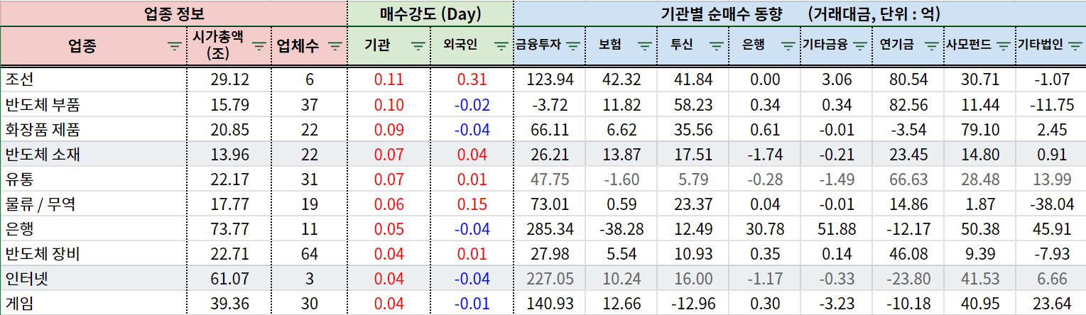Open the filter icon next to 투신
The image size is (1086, 315).
(x=717, y=46)
